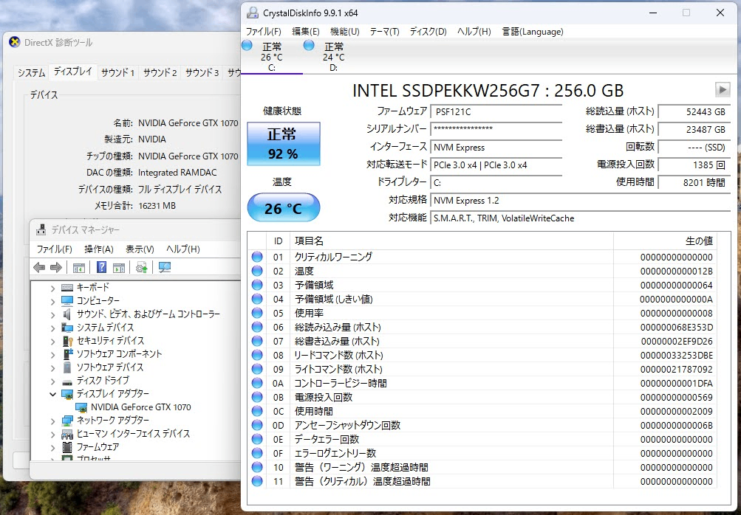Screen dimensions: 741x515
Task: Open the 操作(A) menu in Device Manager
Action: click(x=99, y=249)
